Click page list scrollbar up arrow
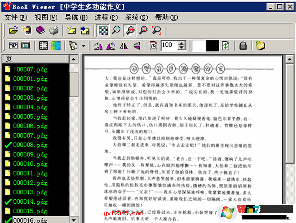The height and width of the screenshot is (223, 296). tap(74, 59)
